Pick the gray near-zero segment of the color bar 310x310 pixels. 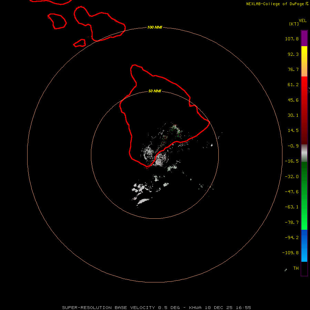pos(304,153)
